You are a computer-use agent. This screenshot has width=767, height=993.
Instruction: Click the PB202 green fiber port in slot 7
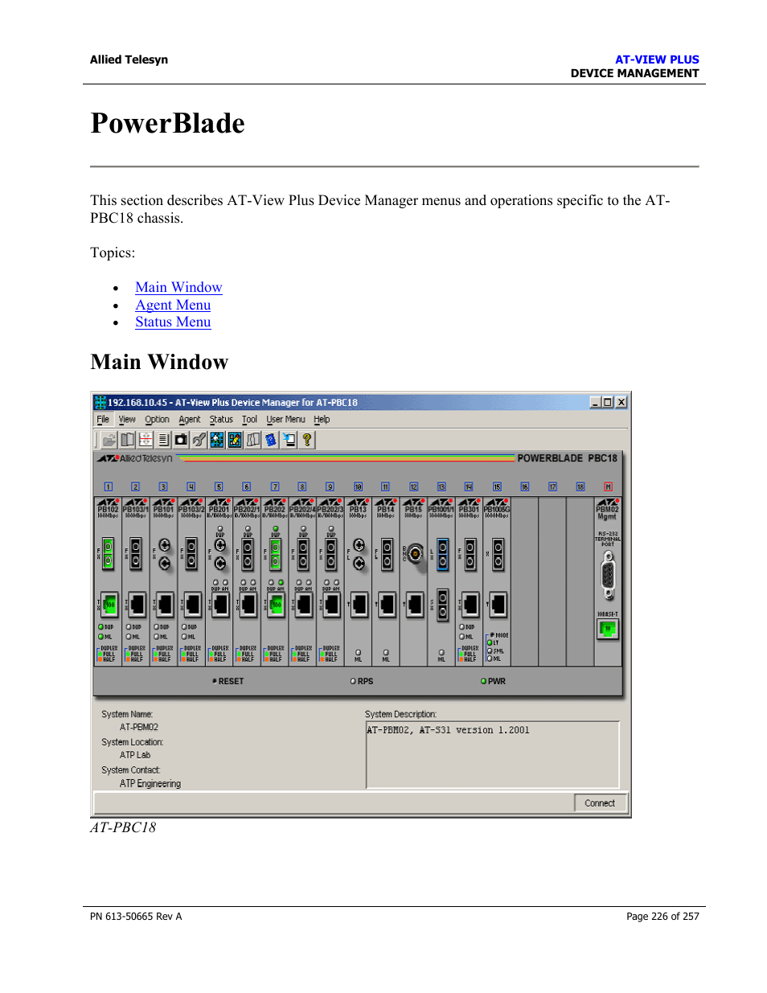(275, 554)
